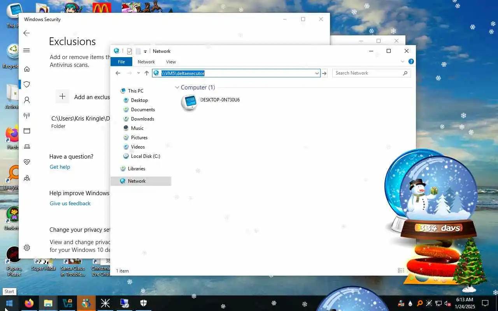Select the DESKTOP-0N730U6 computer

tap(210, 102)
